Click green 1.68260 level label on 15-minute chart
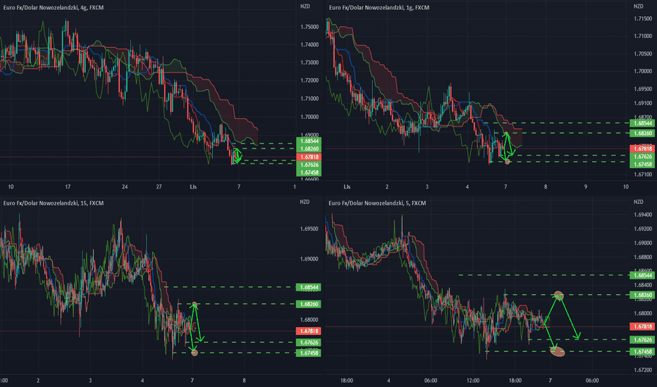 309,304
